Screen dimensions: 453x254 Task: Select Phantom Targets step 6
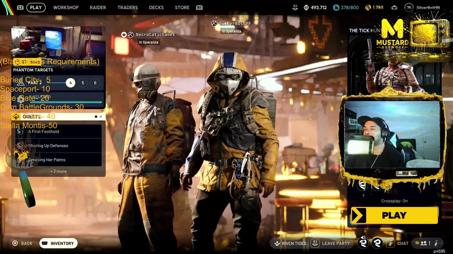[95, 83]
